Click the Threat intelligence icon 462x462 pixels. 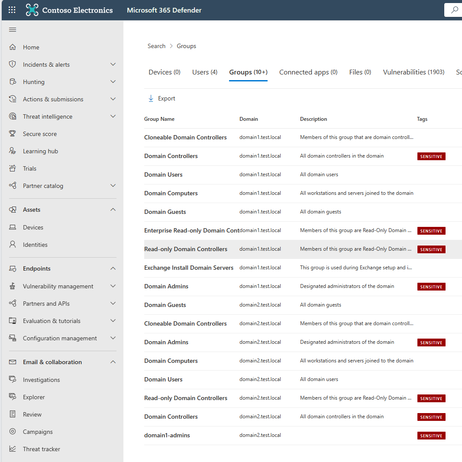click(13, 116)
